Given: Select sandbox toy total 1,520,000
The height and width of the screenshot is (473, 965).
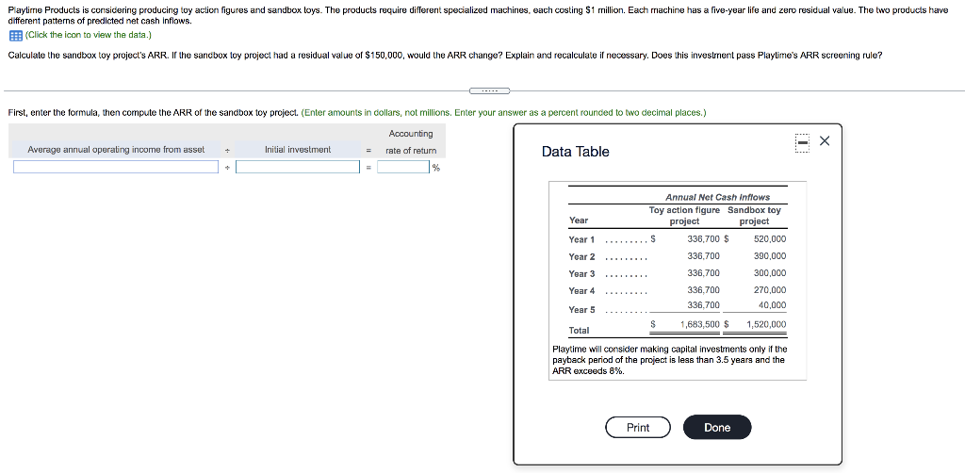Looking at the screenshot, I should (x=766, y=324).
